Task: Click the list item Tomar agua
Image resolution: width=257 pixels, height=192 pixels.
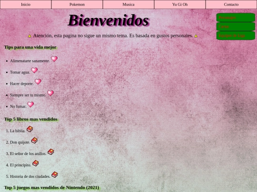Action: (20, 73)
